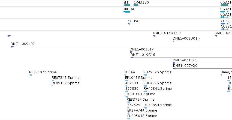Click the DME1-007A20 arrow head
This screenshot has height=120, width=232.
click(x=174, y=68)
